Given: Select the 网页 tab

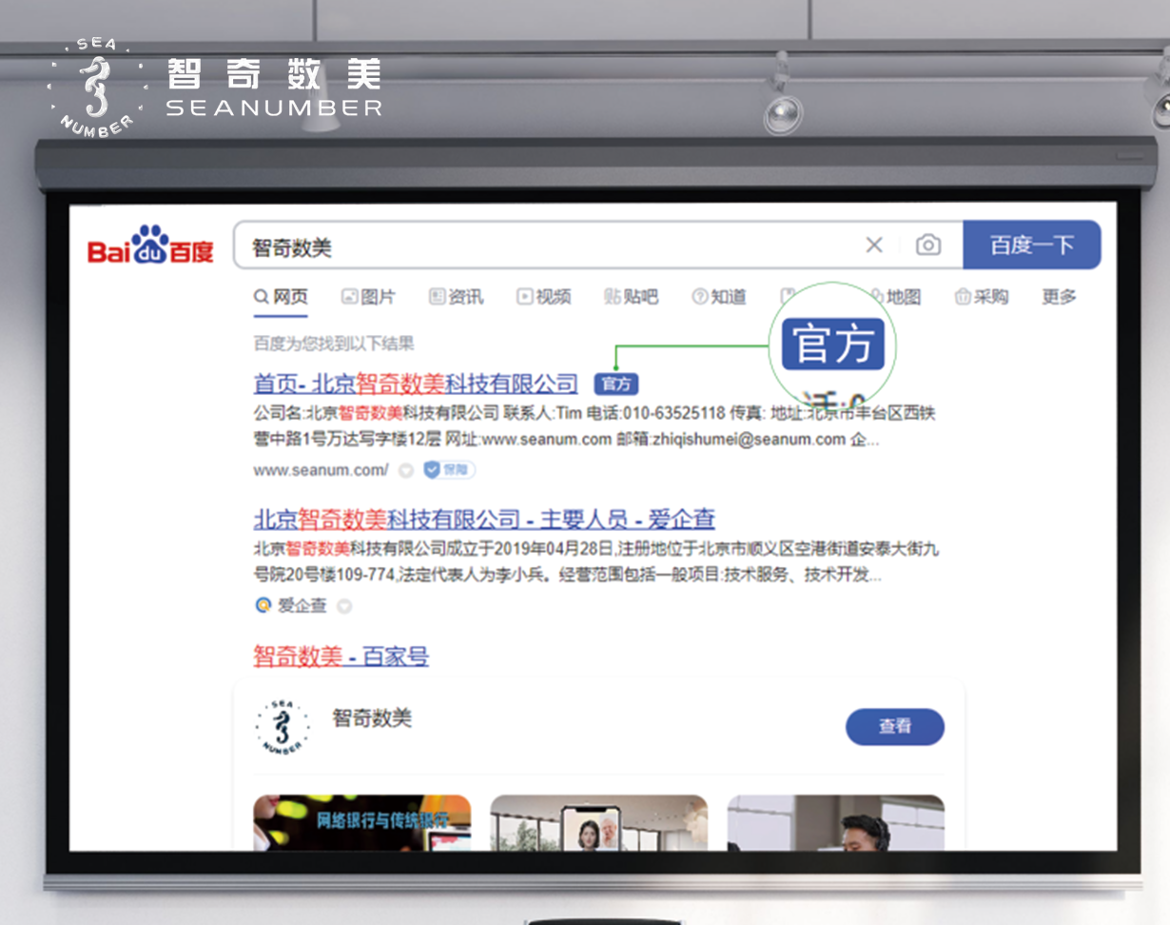Looking at the screenshot, I should point(281,297).
